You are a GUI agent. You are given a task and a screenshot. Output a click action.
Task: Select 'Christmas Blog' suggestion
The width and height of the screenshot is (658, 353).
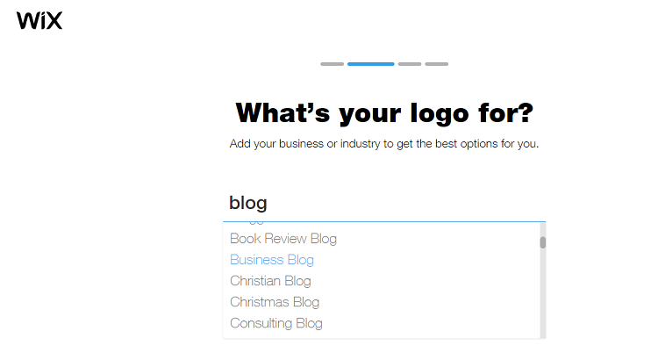pyautogui.click(x=275, y=302)
